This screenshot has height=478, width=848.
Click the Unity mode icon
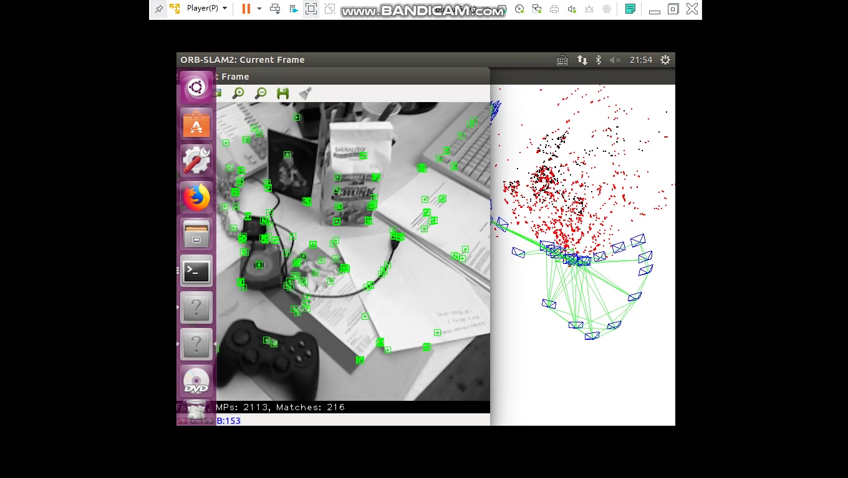pyautogui.click(x=330, y=9)
